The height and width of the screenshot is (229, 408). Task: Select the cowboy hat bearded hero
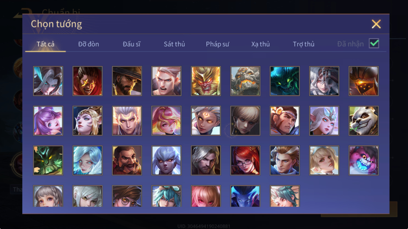tap(127, 81)
